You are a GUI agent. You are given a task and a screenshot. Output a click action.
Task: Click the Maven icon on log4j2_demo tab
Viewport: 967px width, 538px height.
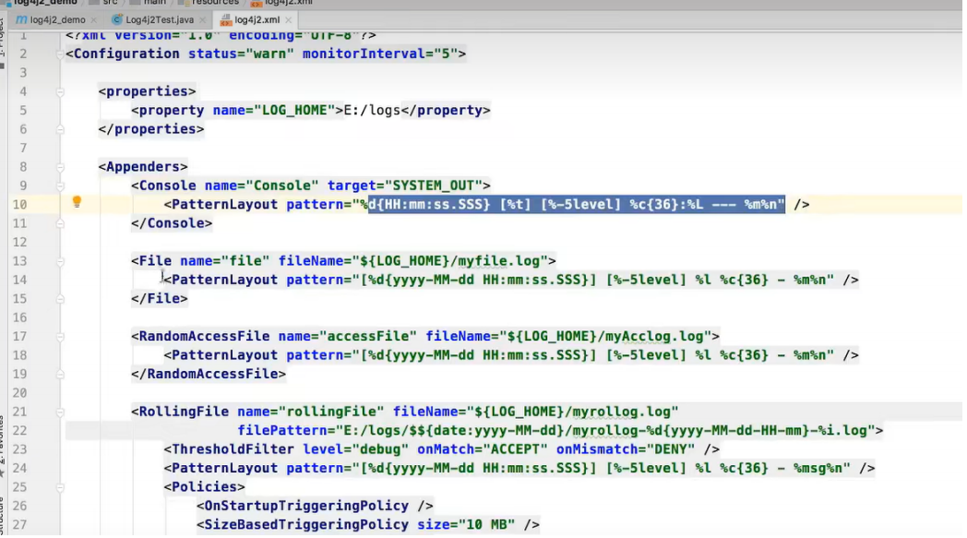[21, 19]
